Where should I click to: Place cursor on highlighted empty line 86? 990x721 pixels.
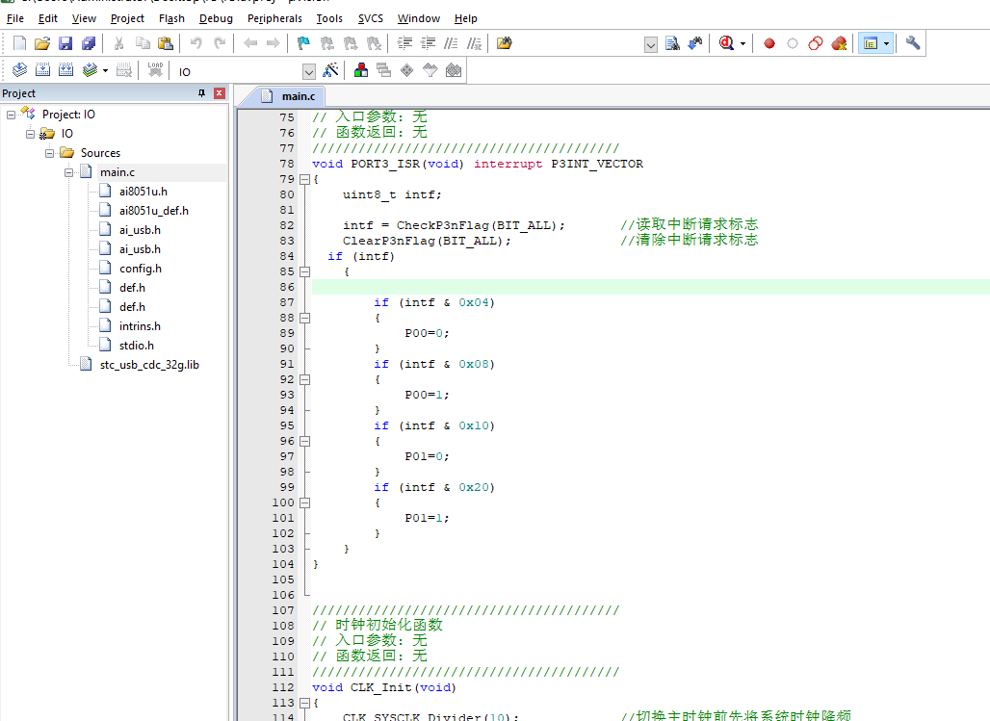tap(650, 287)
